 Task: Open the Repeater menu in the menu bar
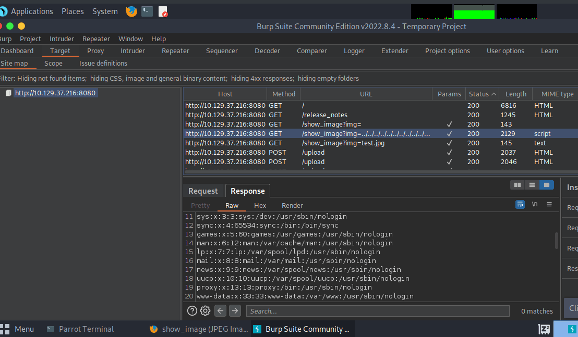point(96,39)
